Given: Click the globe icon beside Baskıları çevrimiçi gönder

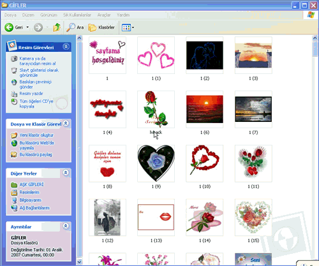Looking at the screenshot, I should (x=14, y=82).
